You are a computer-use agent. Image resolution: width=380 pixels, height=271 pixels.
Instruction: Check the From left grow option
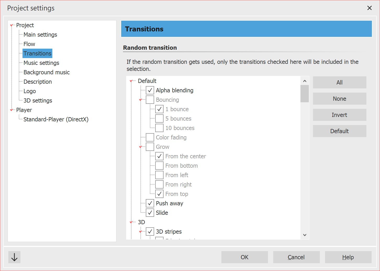pyautogui.click(x=159, y=175)
